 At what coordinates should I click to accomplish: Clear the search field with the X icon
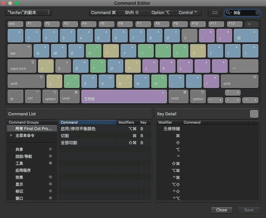point(258,13)
